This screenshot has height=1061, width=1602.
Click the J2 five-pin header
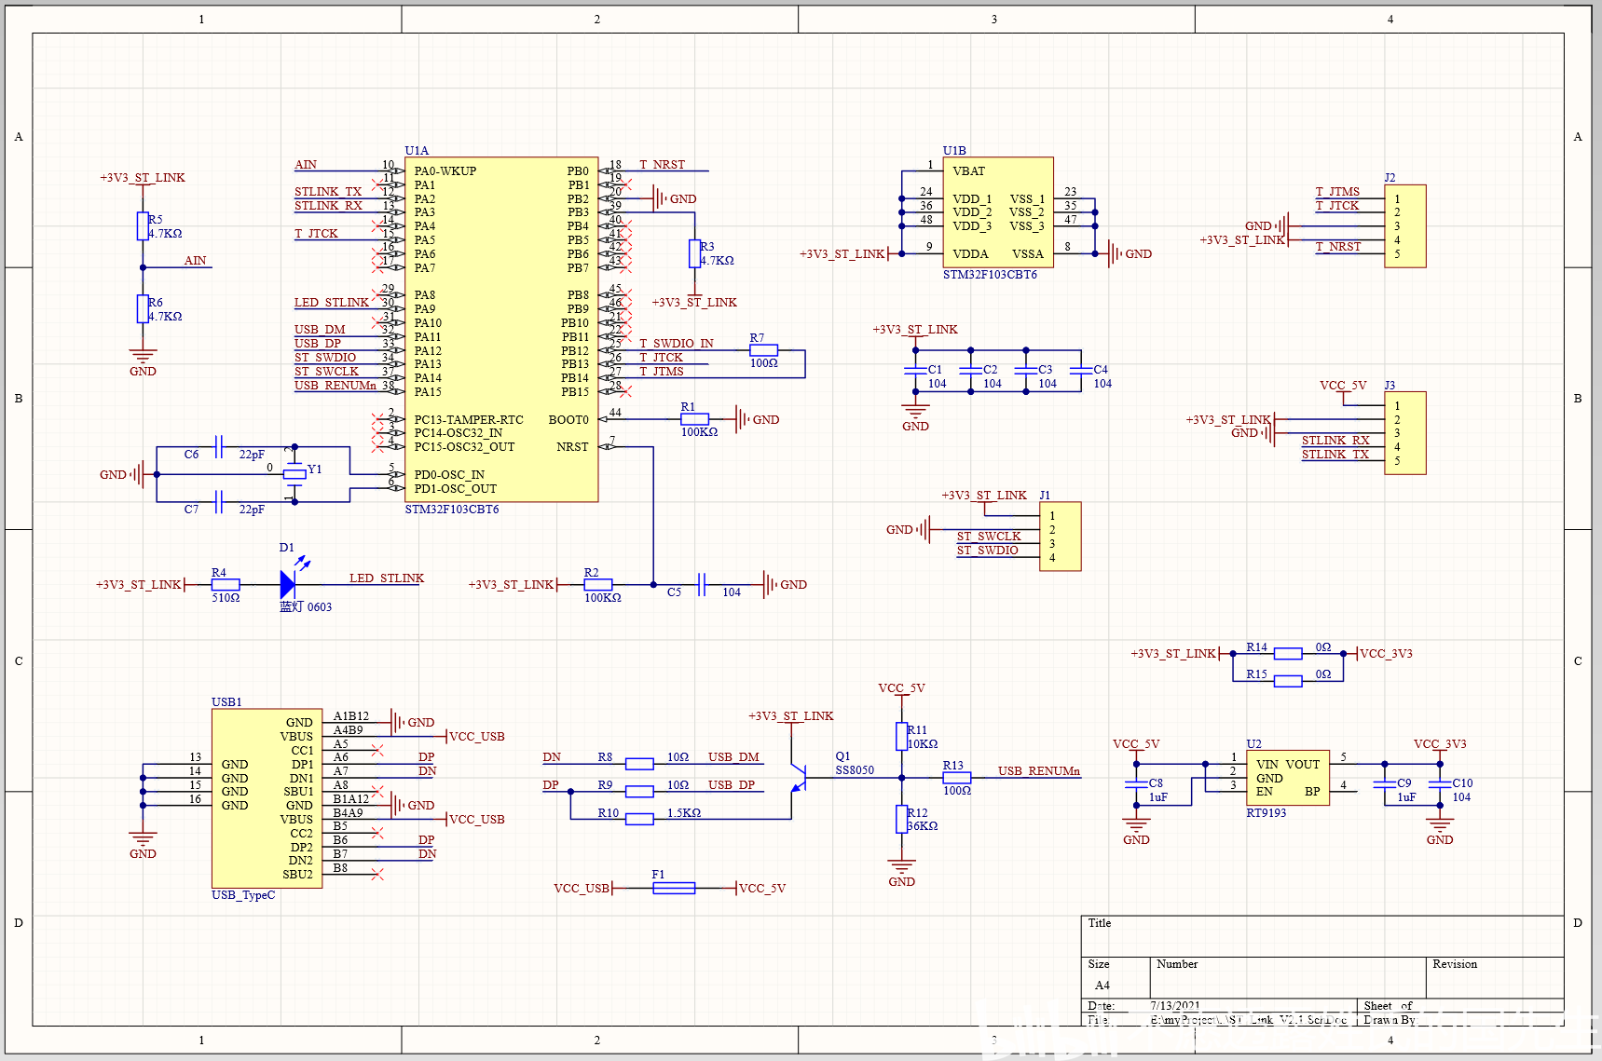point(1405,226)
